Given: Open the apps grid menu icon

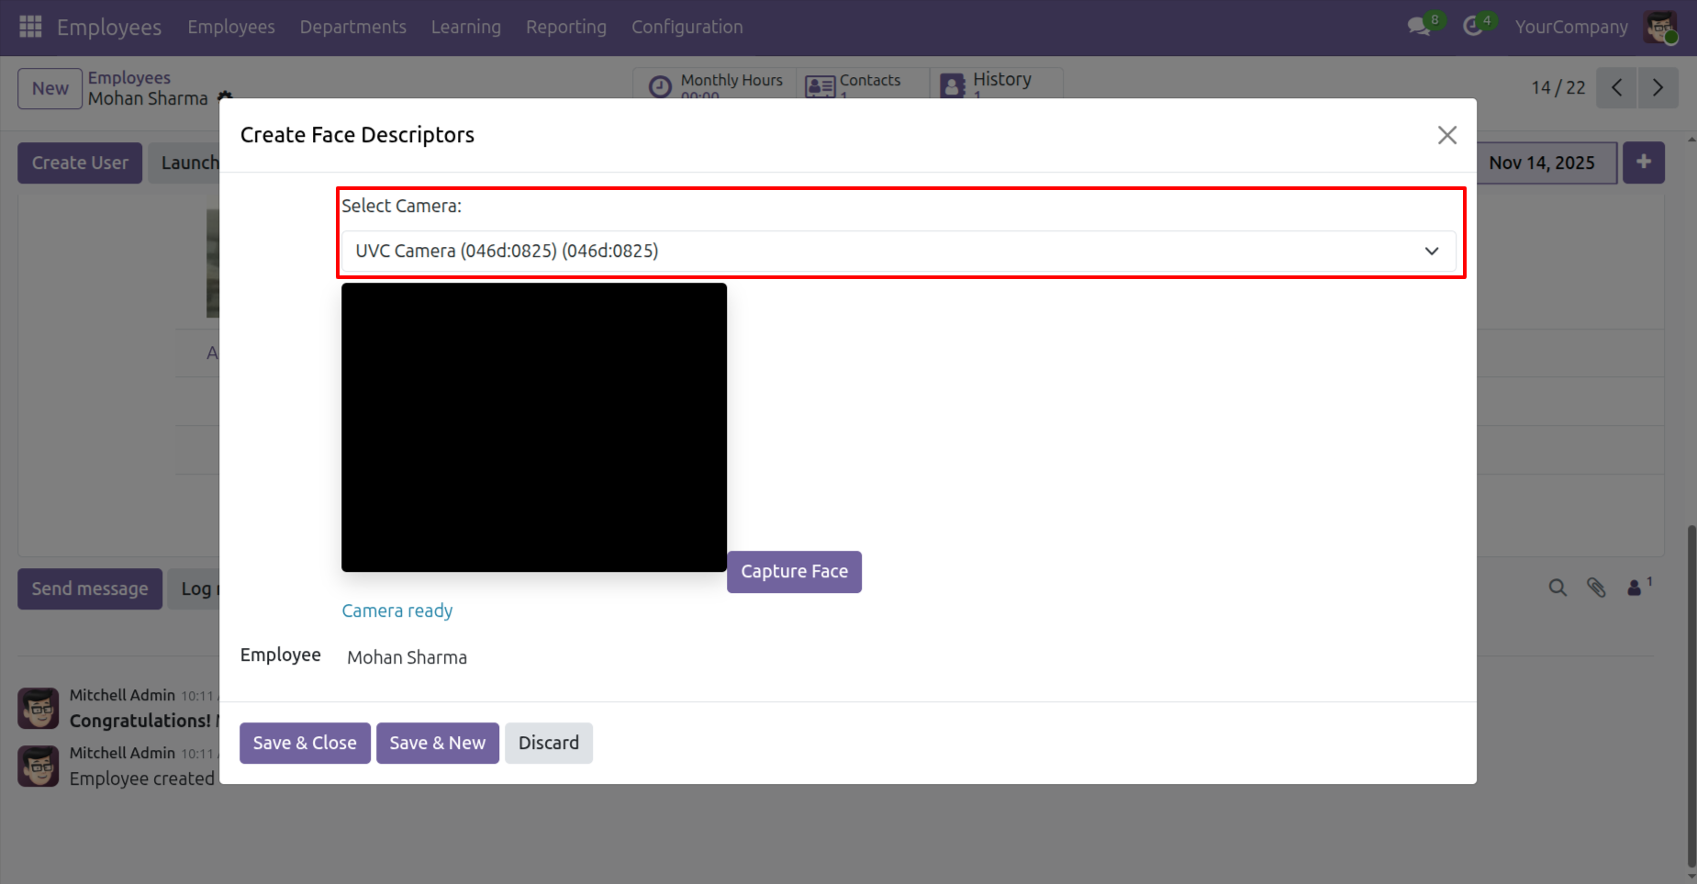Looking at the screenshot, I should (30, 27).
